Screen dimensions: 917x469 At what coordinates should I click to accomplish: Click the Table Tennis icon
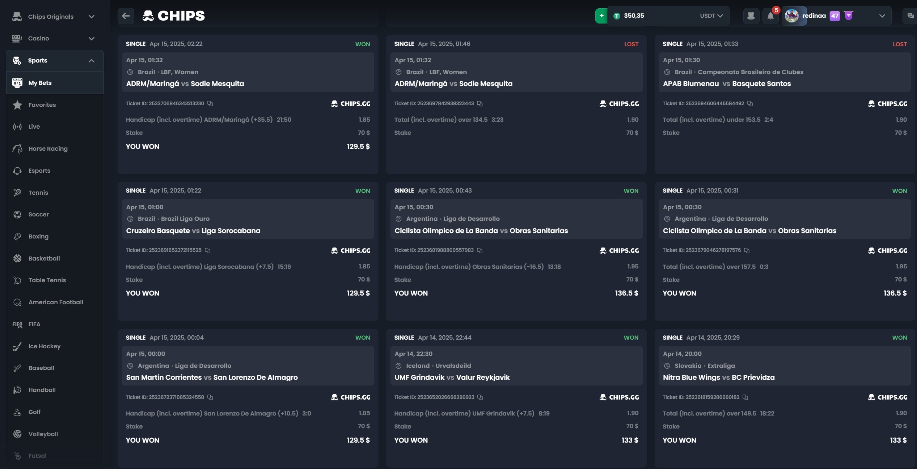pos(17,280)
